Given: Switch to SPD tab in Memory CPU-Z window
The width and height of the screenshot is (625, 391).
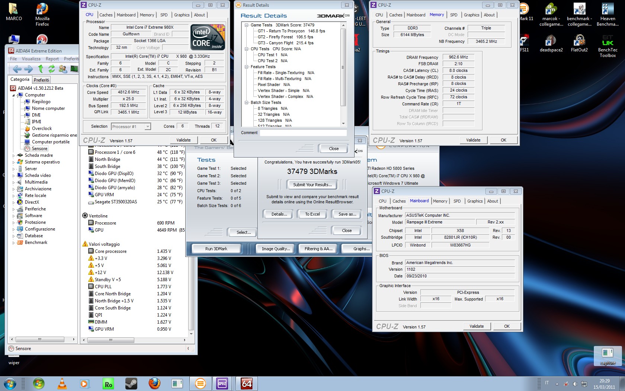Looking at the screenshot, I should 453,15.
